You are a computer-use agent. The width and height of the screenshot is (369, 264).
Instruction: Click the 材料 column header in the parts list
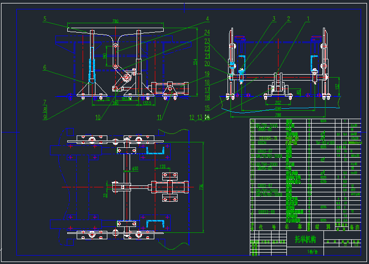323,227
